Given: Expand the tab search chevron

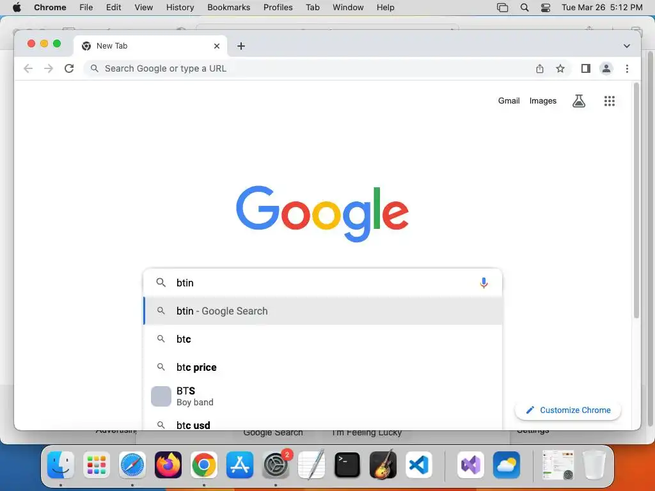Looking at the screenshot, I should 627,46.
